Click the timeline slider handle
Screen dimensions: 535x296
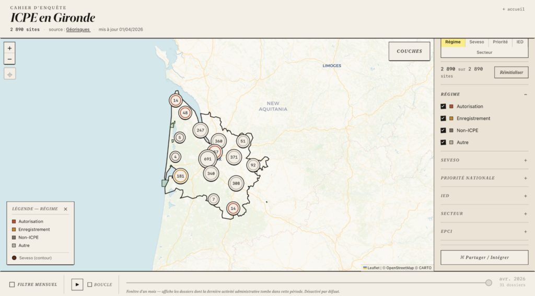pos(489,282)
